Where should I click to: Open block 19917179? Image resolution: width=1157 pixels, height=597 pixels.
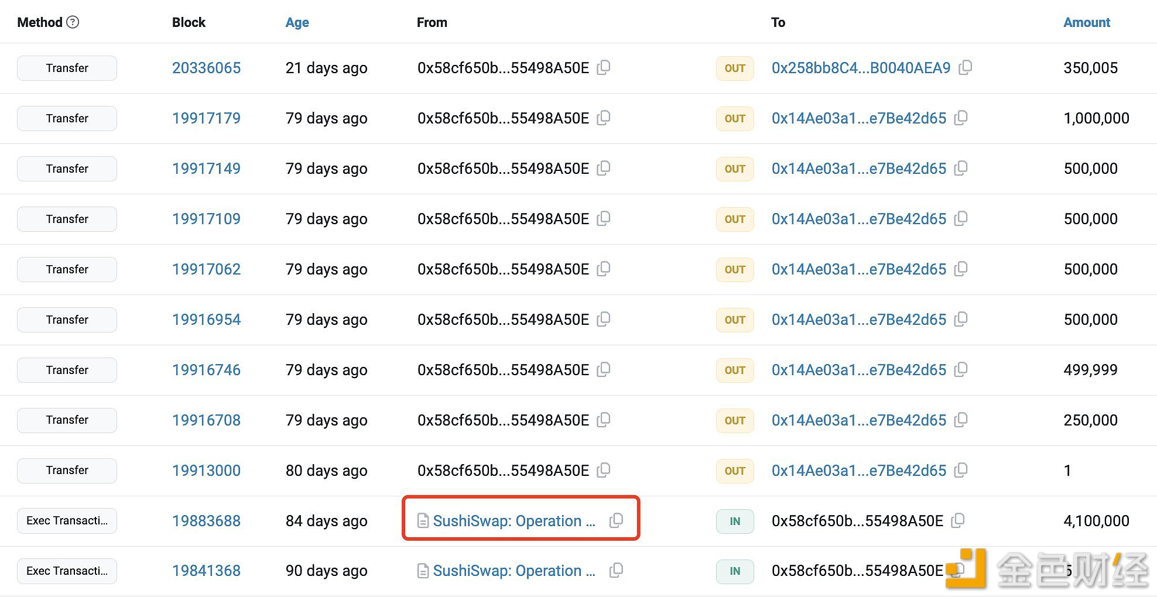206,118
